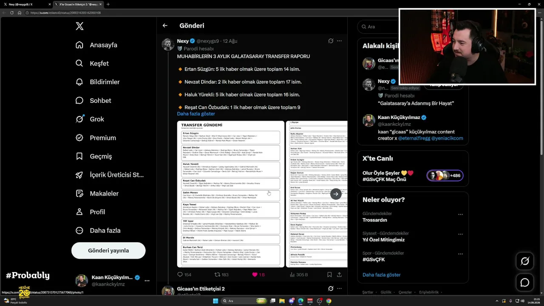Open the X logo home link
This screenshot has width=544, height=306.
pyautogui.click(x=79, y=26)
